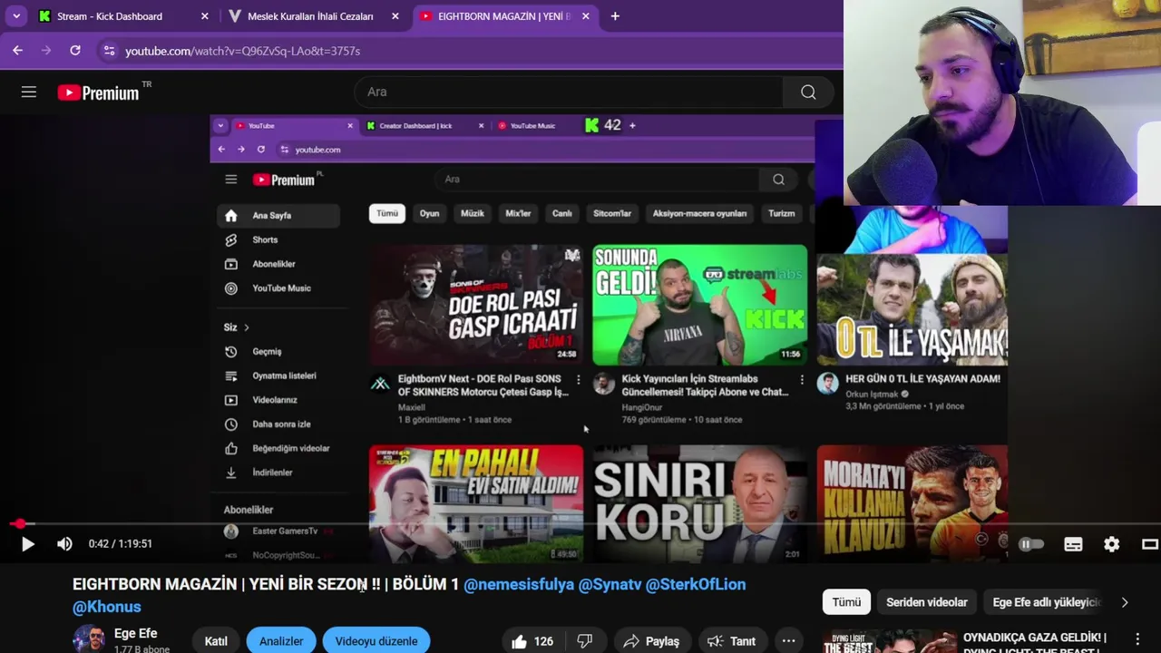1161x653 pixels.
Task: Open Analizler analytics button
Action: [281, 641]
